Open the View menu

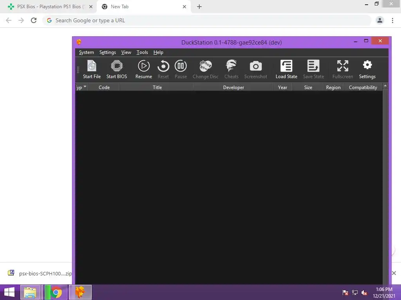tap(126, 52)
